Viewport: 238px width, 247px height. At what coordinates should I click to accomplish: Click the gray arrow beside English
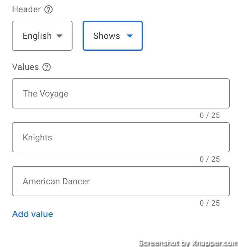point(60,36)
